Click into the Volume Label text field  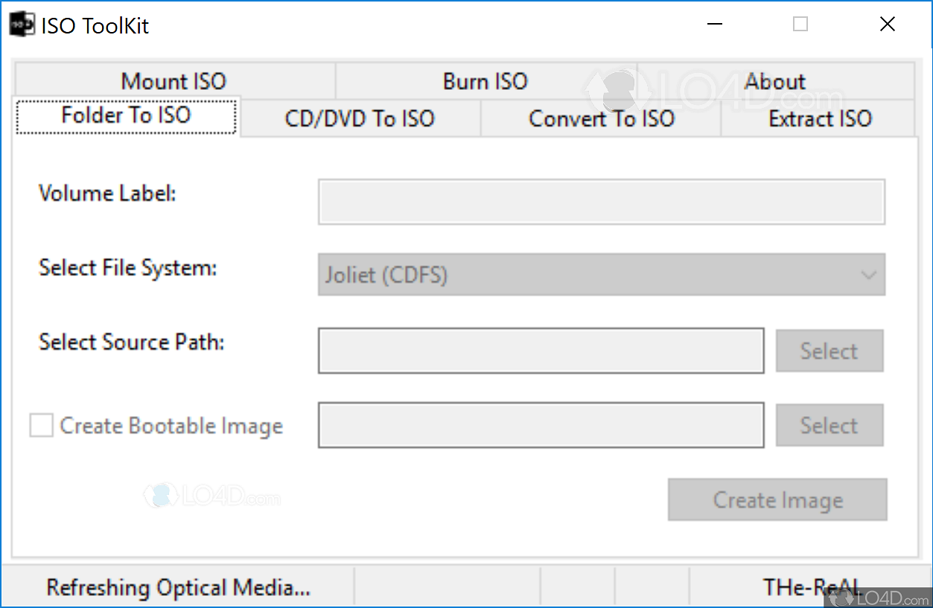pyautogui.click(x=601, y=201)
